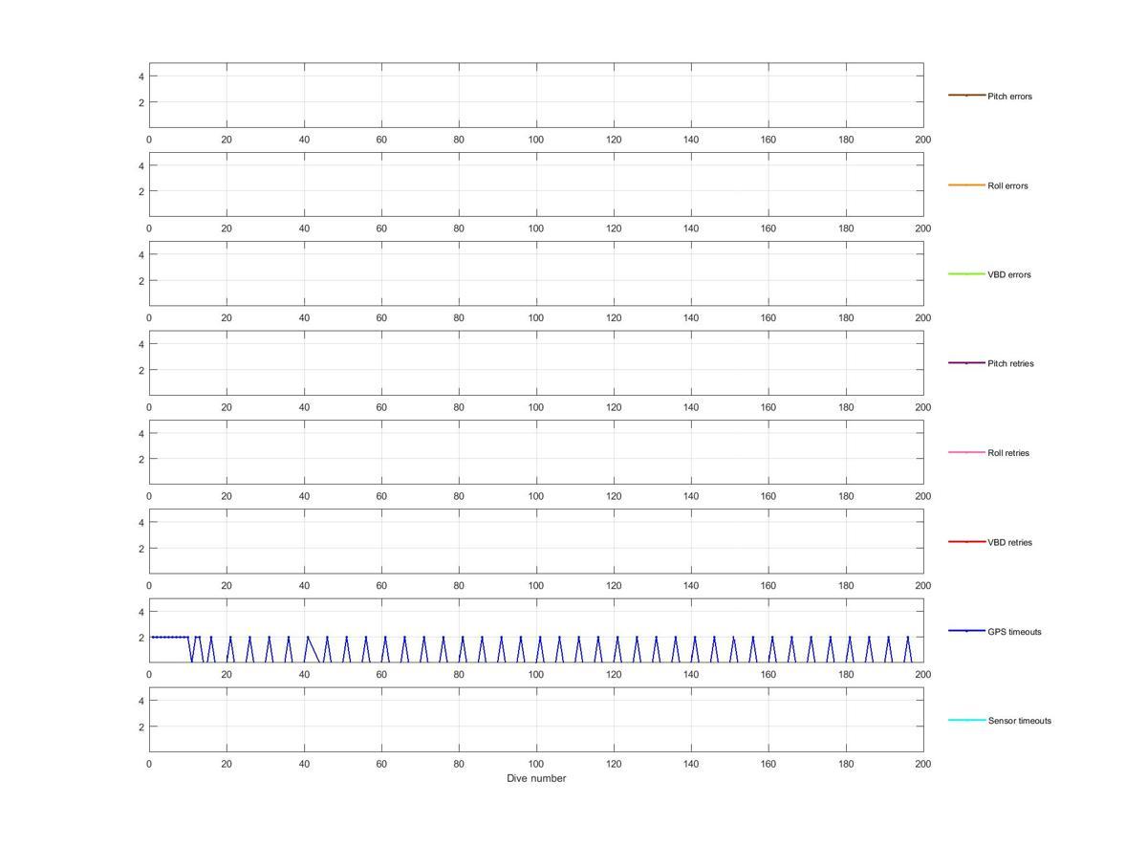This screenshot has width=1147, height=846.
Task: Click the blue GPS timeouts legend line sample
Action: pyautogui.click(x=966, y=631)
